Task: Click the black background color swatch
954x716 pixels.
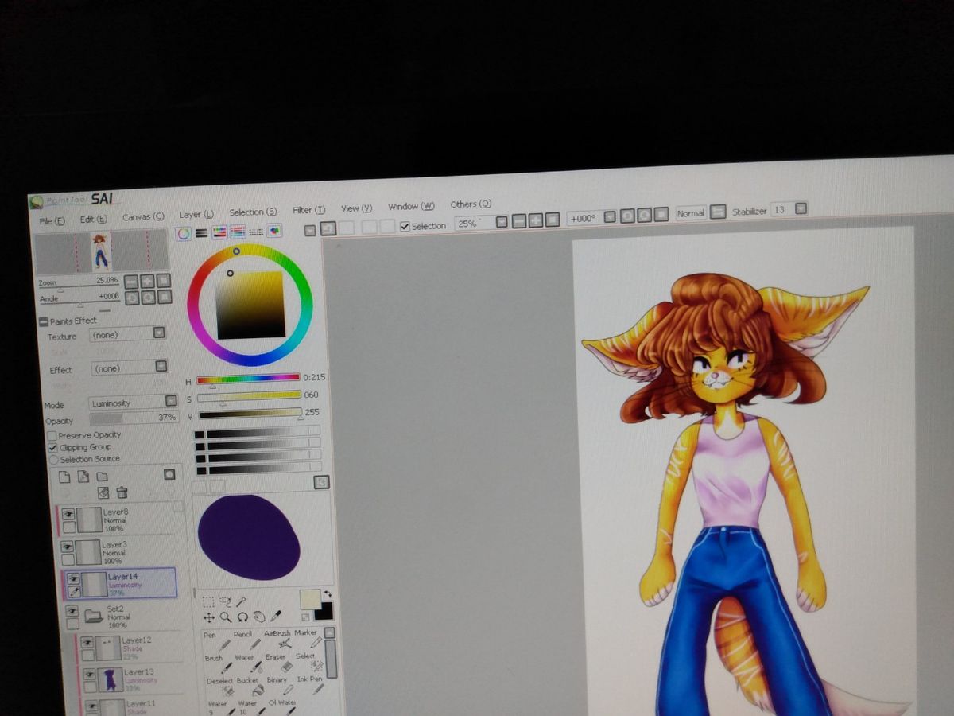Action: tap(324, 611)
